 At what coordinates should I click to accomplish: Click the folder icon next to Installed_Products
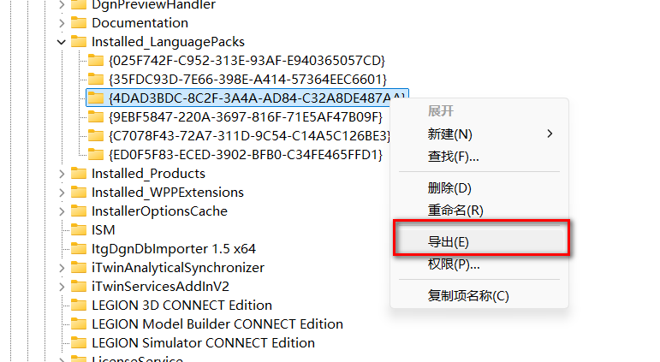pos(79,174)
